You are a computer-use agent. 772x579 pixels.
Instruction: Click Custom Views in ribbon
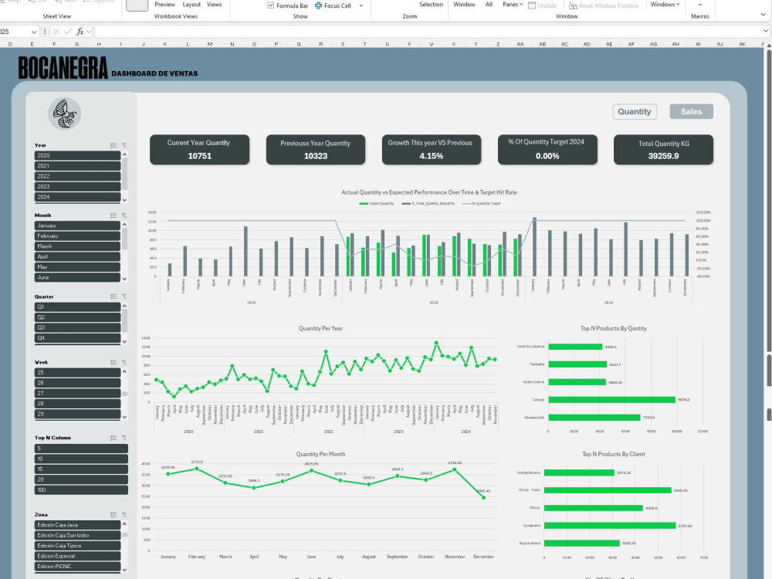[x=214, y=5]
